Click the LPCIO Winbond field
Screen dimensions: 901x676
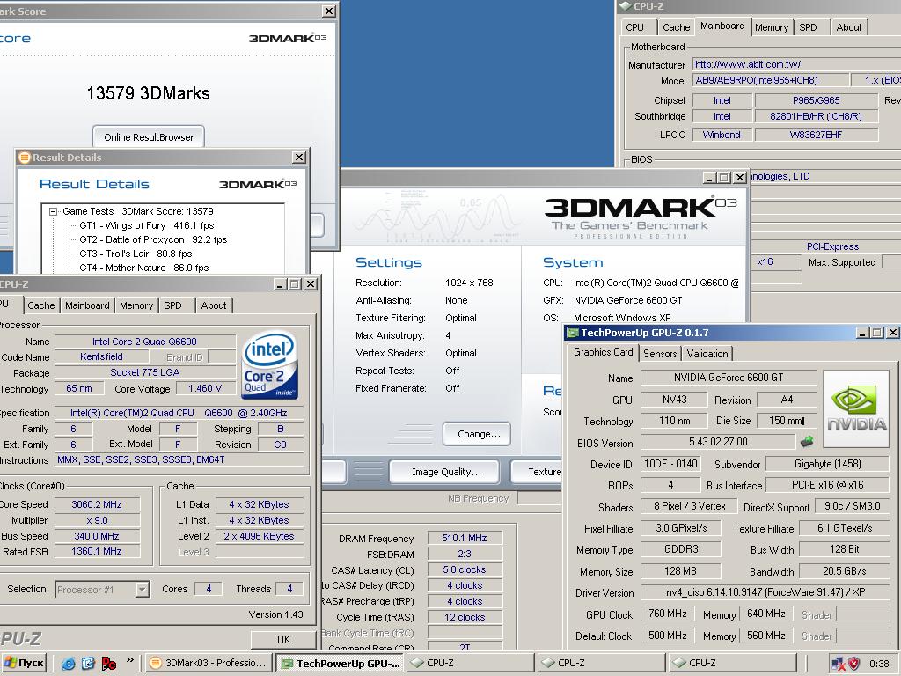tap(722, 135)
